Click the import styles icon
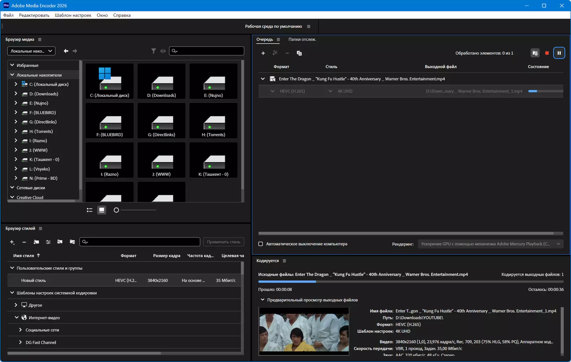This screenshot has width=571, height=362. (60, 242)
